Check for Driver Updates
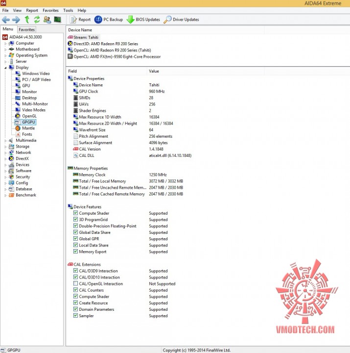Image resolution: width=350 pixels, height=353 pixels. tap(181, 20)
